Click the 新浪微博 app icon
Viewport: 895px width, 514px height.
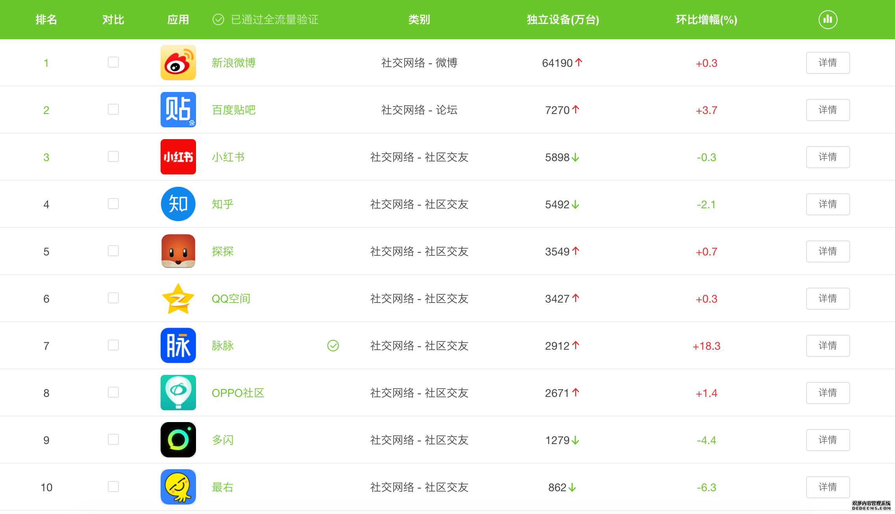(178, 62)
